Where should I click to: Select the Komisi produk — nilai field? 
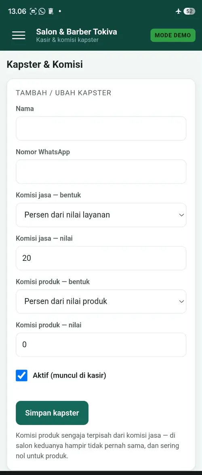[101, 345]
